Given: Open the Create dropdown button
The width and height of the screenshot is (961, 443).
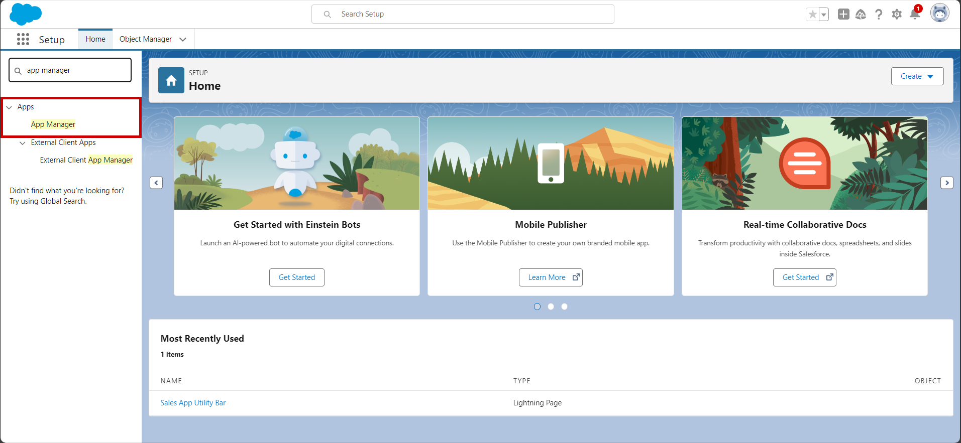Looking at the screenshot, I should 917,76.
